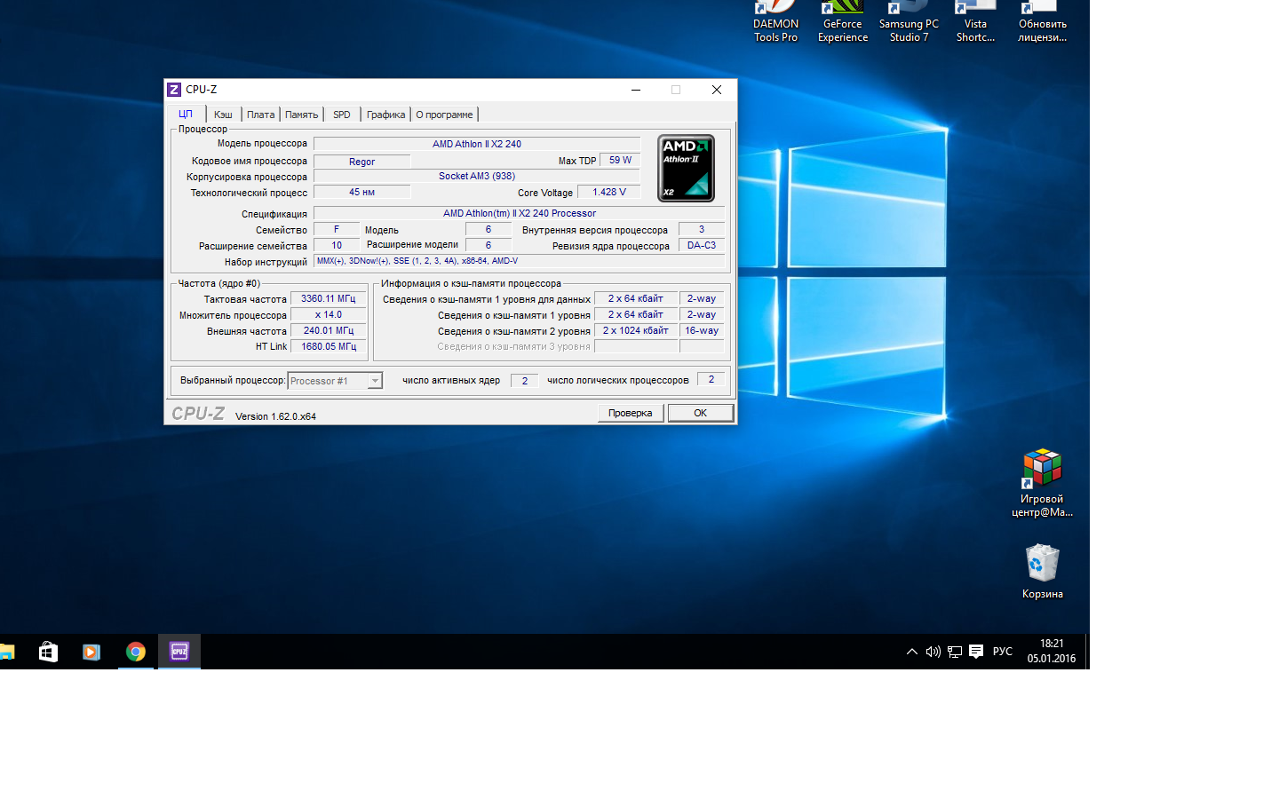Switch to the Графика tab
Screen dimensions: 1279x799
pos(385,115)
